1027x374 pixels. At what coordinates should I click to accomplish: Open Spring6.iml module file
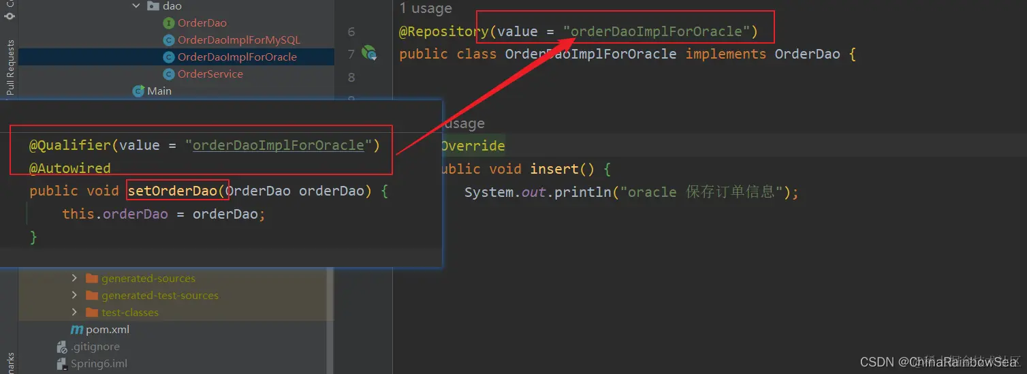coord(99,364)
